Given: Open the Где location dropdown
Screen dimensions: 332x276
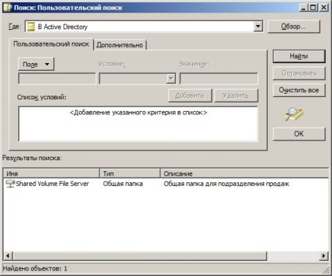Looking at the screenshot, I should pyautogui.click(x=258, y=26).
